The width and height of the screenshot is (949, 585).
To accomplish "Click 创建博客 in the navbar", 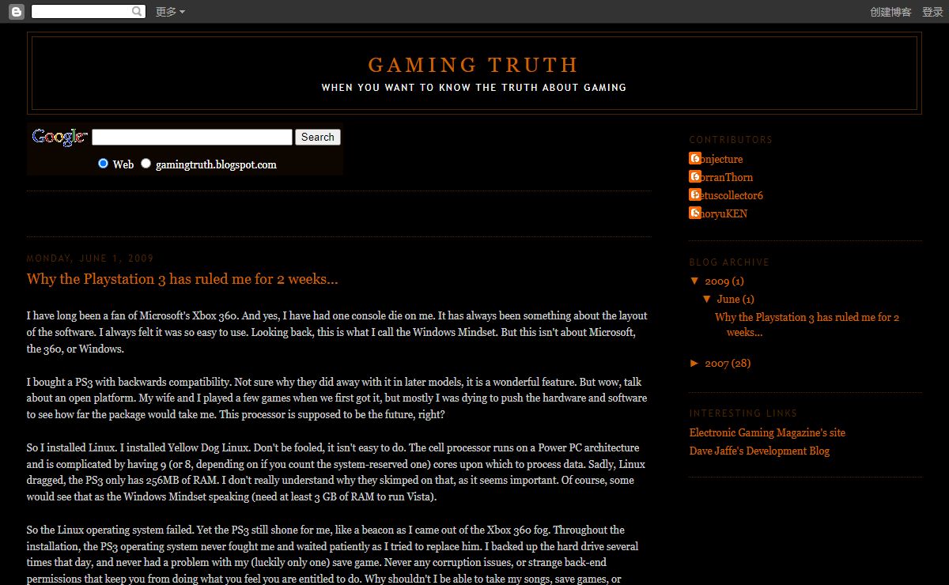I will coord(890,12).
